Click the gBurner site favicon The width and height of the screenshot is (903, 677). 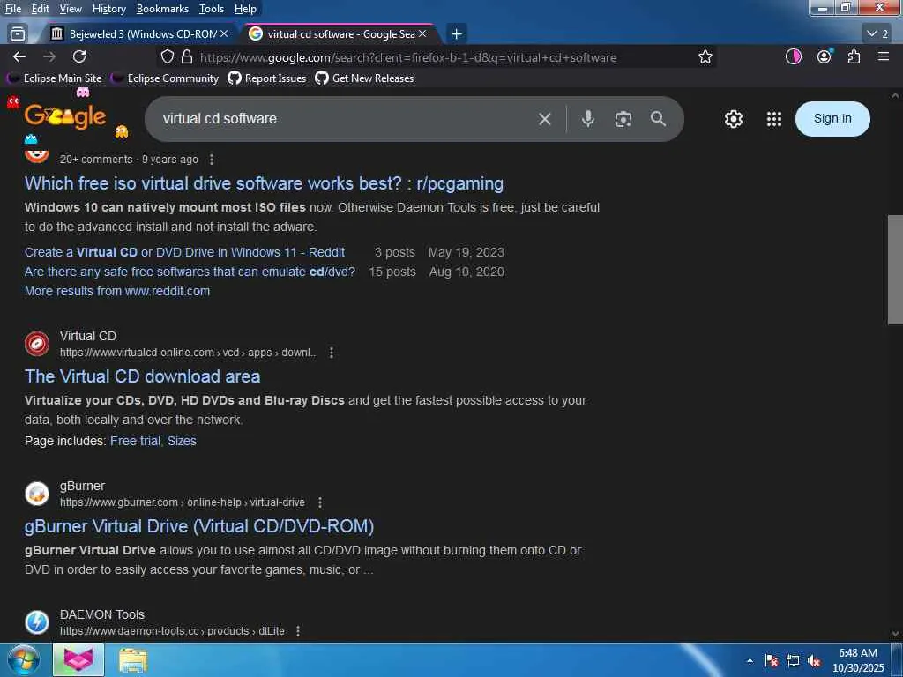[x=37, y=494]
